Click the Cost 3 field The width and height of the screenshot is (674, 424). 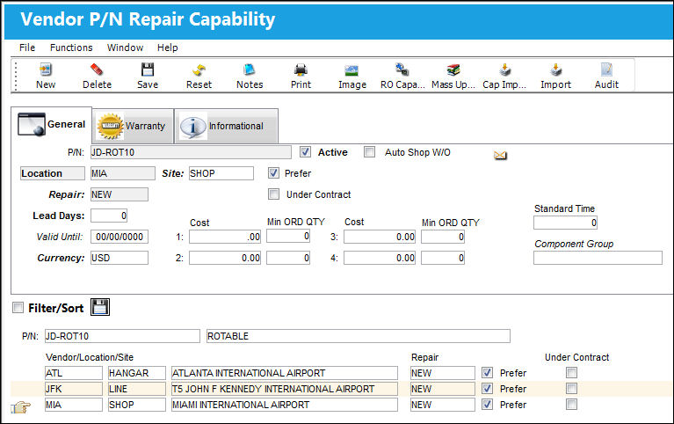380,237
